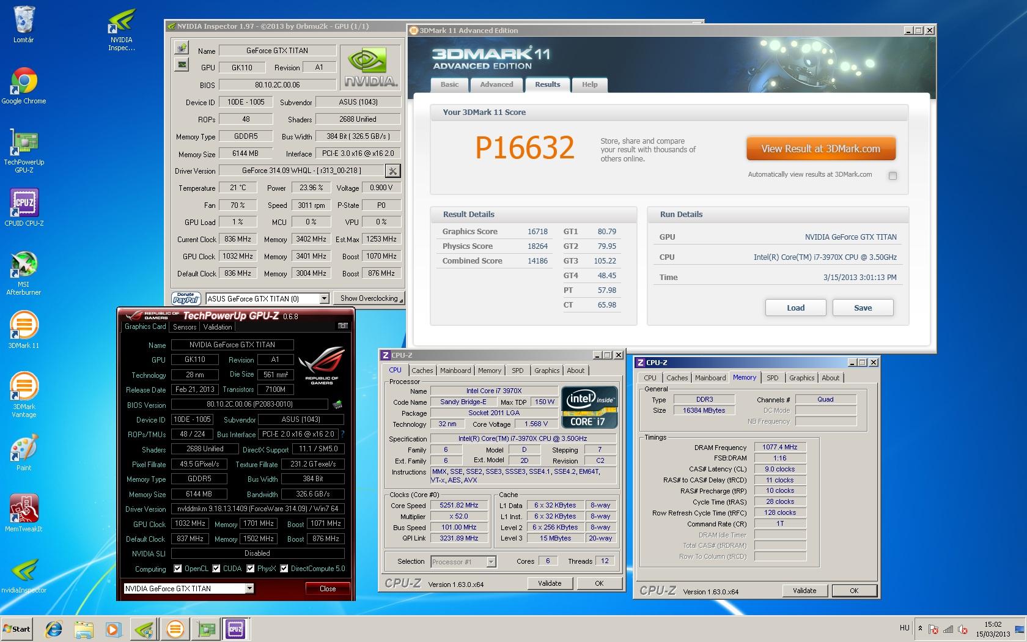Open Windows Media Player from the taskbar
The height and width of the screenshot is (642, 1027).
[x=113, y=629]
